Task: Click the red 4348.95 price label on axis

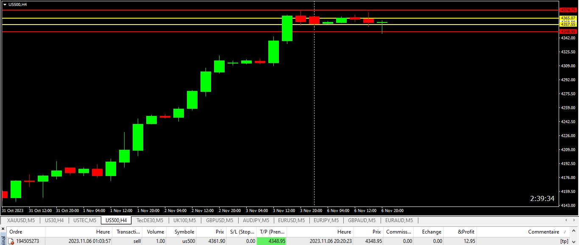Action: click(x=568, y=32)
